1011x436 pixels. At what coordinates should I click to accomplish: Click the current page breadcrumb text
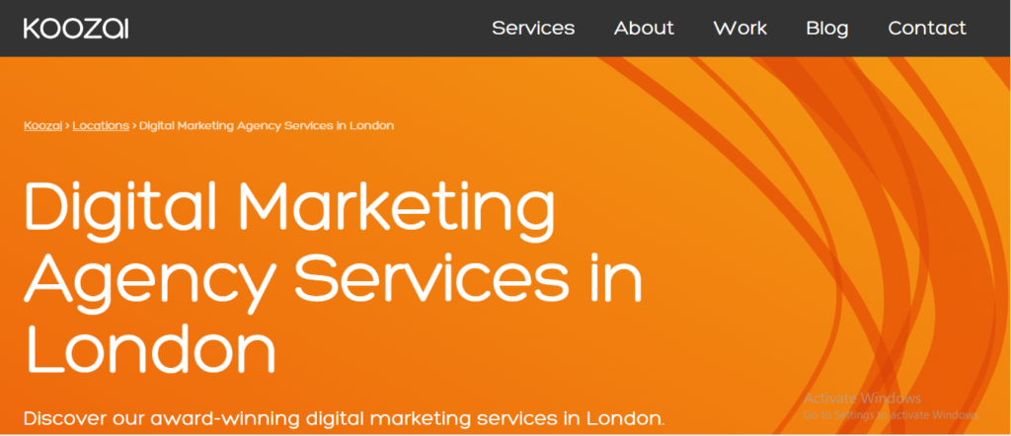(x=267, y=125)
